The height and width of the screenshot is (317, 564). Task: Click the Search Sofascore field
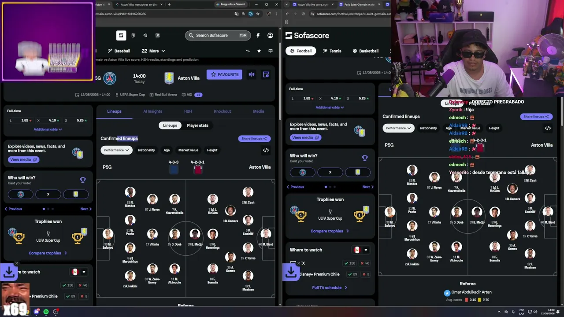pyautogui.click(x=218, y=35)
